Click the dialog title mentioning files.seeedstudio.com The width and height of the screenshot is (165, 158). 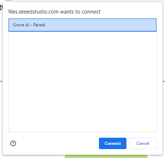[54, 12]
